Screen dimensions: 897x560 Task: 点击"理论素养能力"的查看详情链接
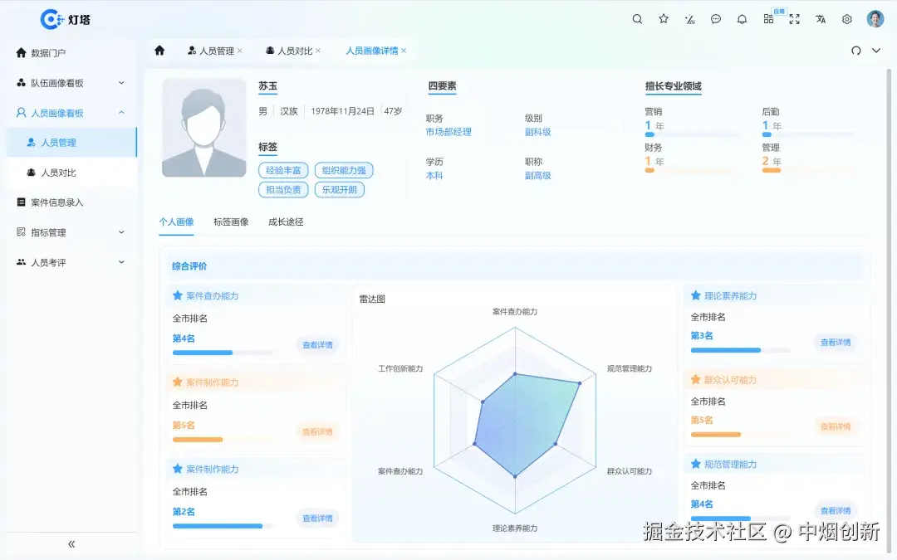point(836,342)
